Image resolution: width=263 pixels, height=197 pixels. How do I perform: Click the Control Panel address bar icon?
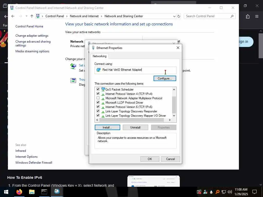tap(38, 16)
